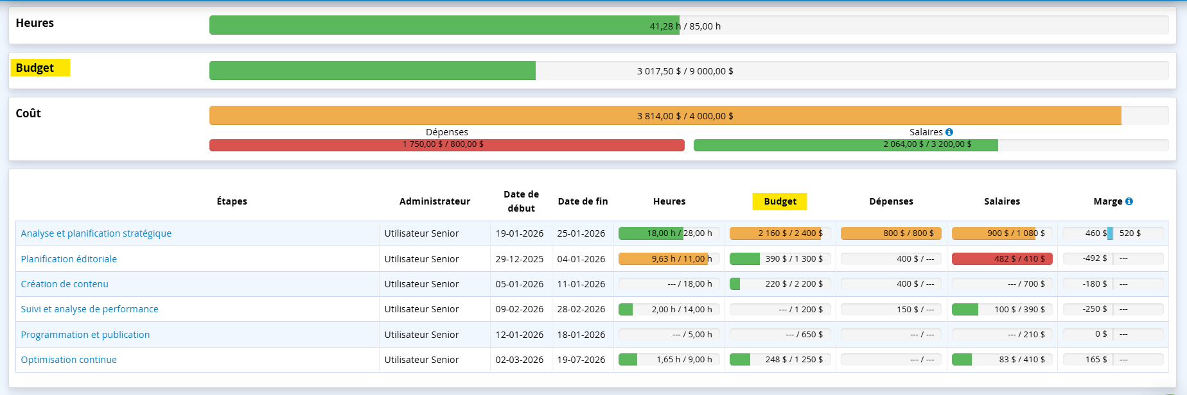The height and width of the screenshot is (395, 1187).
Task: Click the Date de début column header
Action: pyautogui.click(x=521, y=201)
